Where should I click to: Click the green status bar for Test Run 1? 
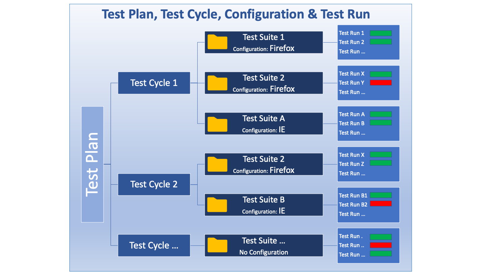tap(381, 33)
